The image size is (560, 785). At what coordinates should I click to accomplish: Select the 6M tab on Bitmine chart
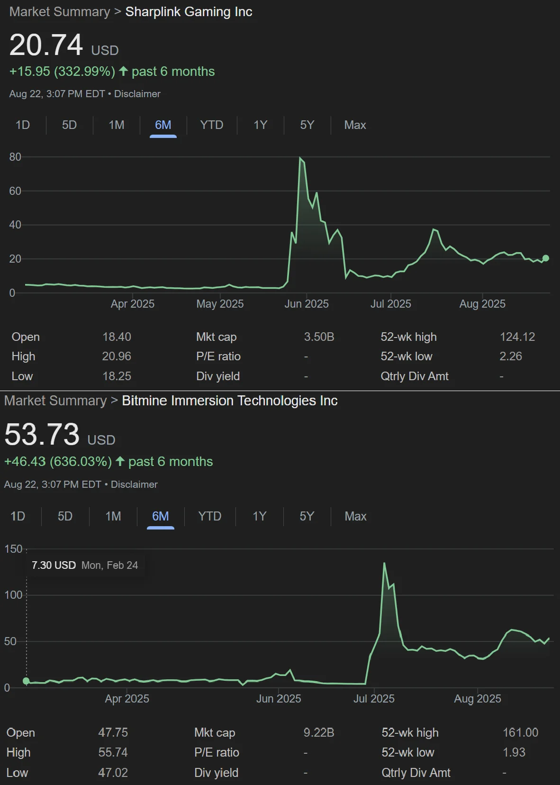pyautogui.click(x=161, y=516)
